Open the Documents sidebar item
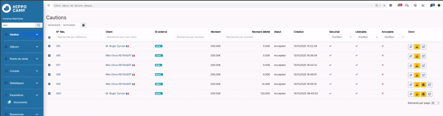Viewport: 443px width, 116px height. (20, 102)
